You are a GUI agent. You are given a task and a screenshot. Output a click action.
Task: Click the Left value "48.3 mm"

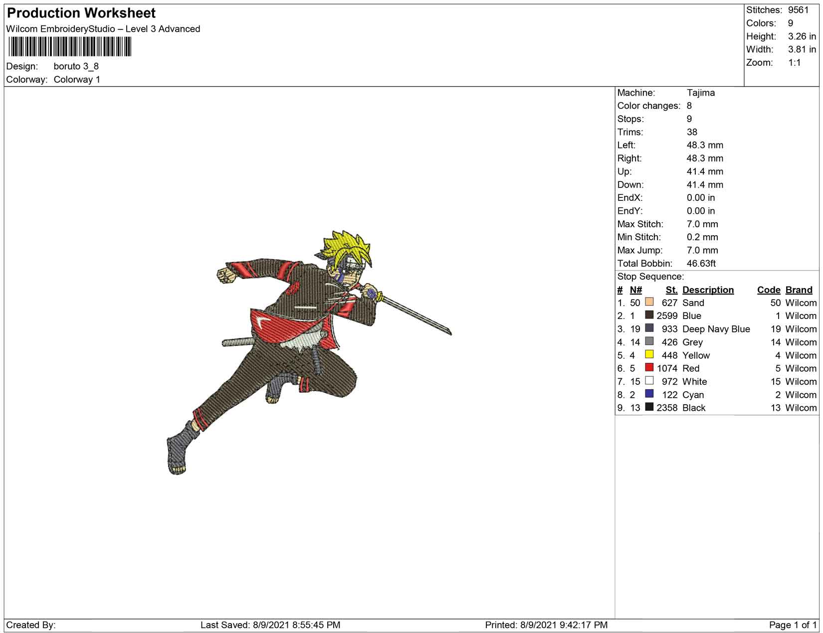[x=705, y=145]
